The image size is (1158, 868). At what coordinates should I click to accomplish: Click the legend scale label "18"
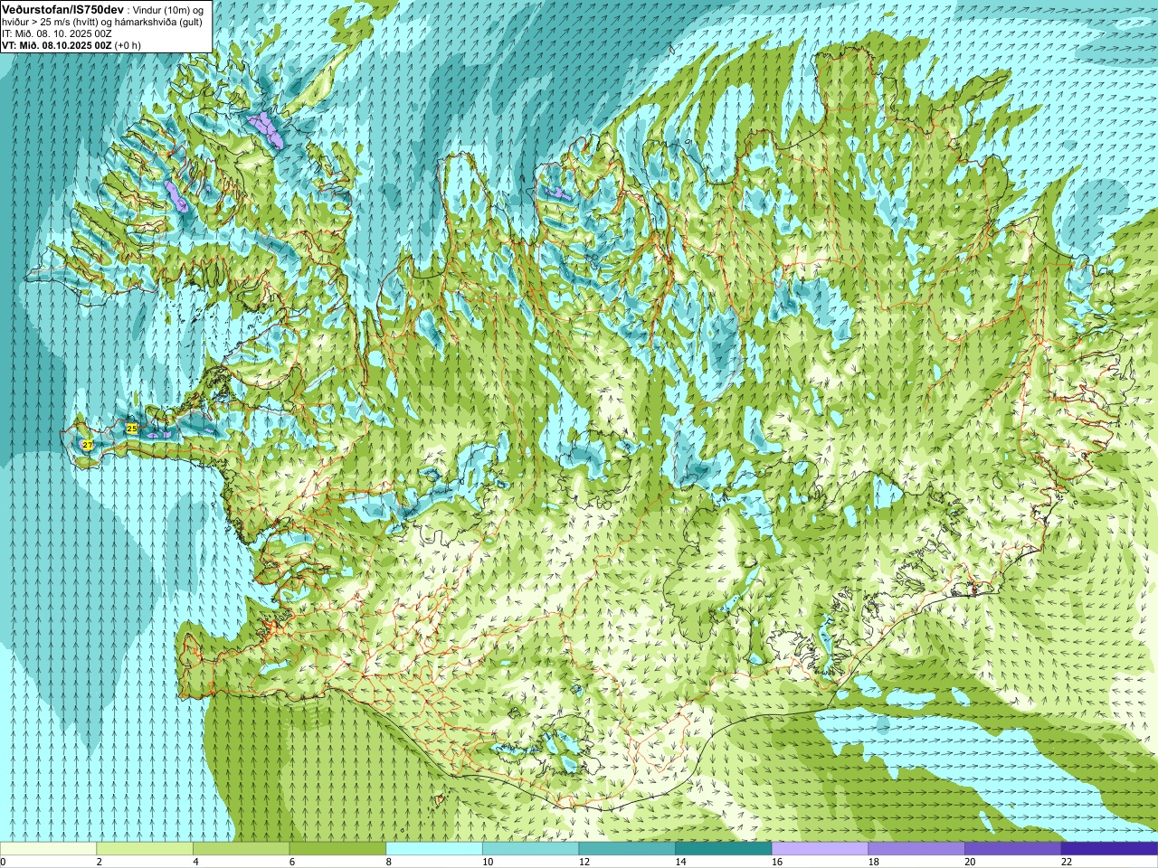tap(873, 862)
